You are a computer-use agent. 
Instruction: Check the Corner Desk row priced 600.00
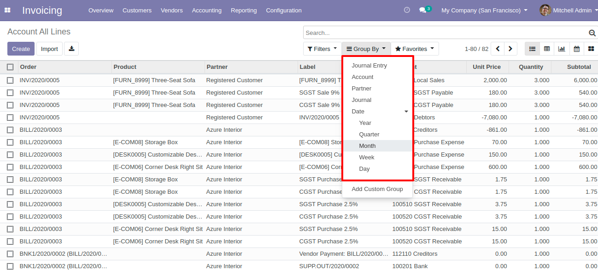(x=10, y=167)
